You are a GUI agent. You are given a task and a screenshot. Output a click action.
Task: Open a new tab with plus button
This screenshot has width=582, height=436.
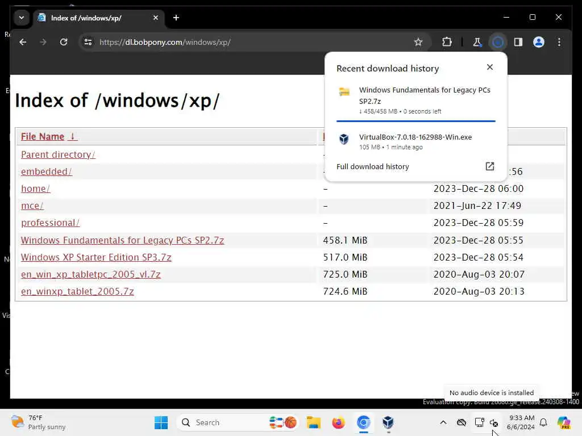pyautogui.click(x=176, y=18)
